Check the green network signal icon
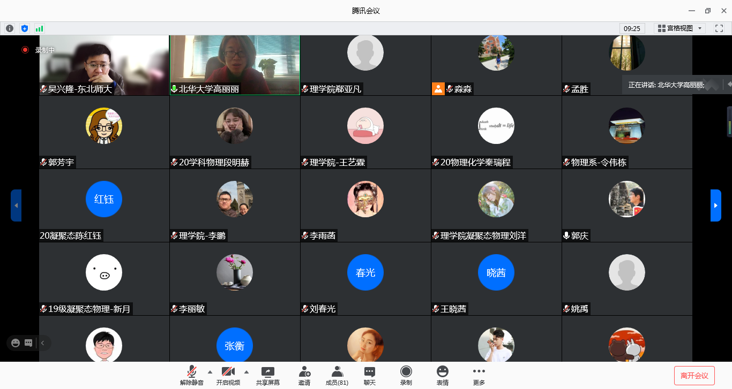732x389 pixels. click(x=39, y=28)
